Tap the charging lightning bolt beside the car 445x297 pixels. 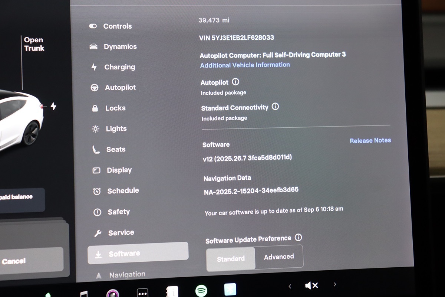click(x=53, y=107)
